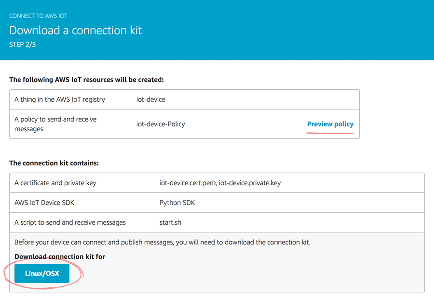Click the 'Download connection kit for' label
The image size is (434, 299).
coord(60,257)
